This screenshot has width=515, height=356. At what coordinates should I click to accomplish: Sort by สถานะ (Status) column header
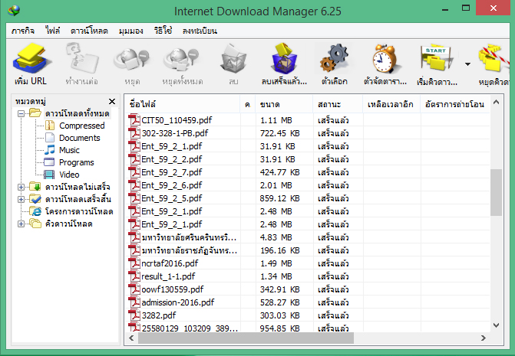(x=338, y=104)
